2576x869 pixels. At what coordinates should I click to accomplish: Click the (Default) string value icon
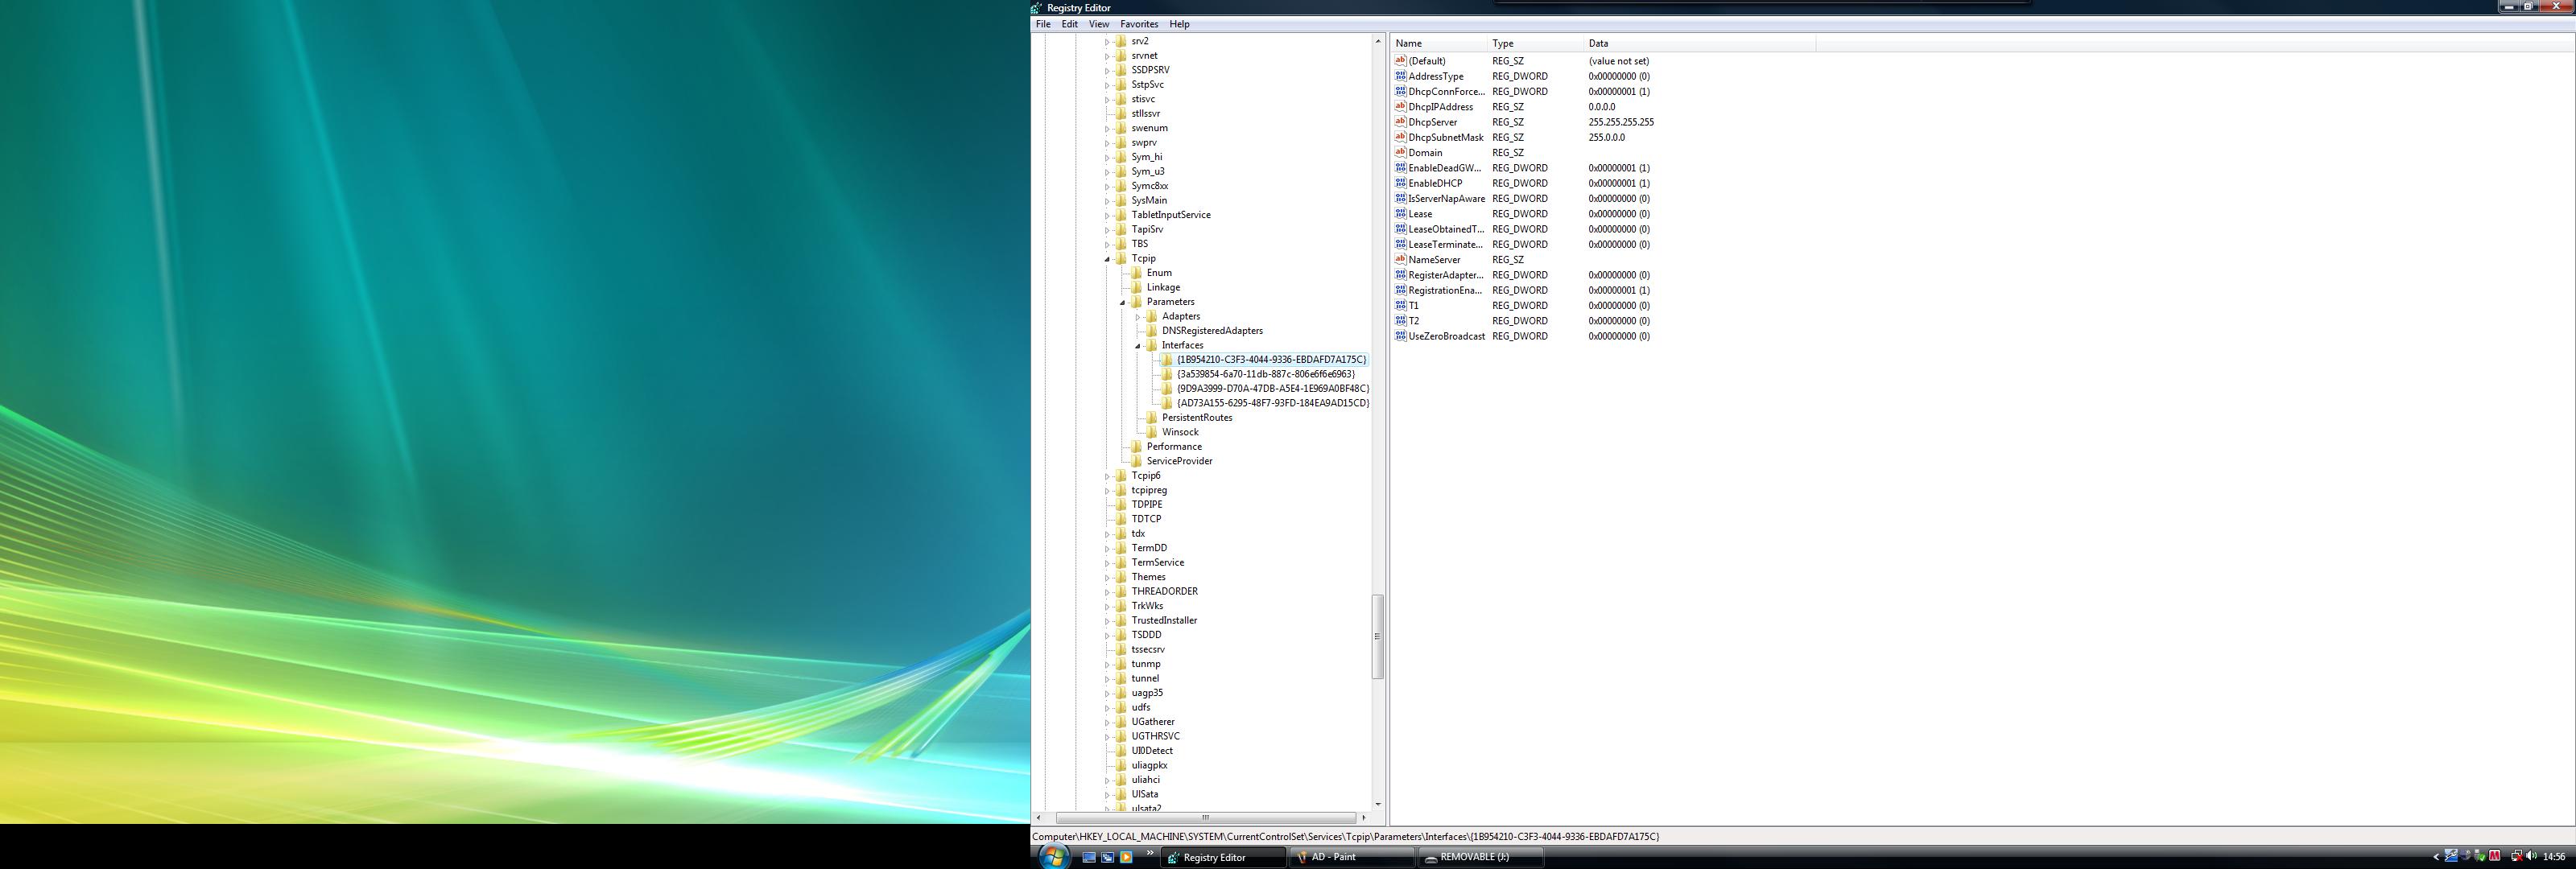pos(1401,60)
